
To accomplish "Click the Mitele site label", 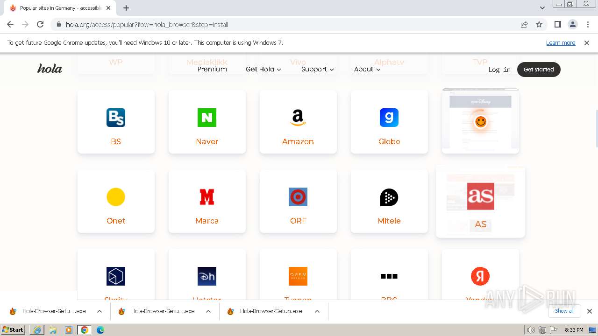I will click(x=389, y=221).
